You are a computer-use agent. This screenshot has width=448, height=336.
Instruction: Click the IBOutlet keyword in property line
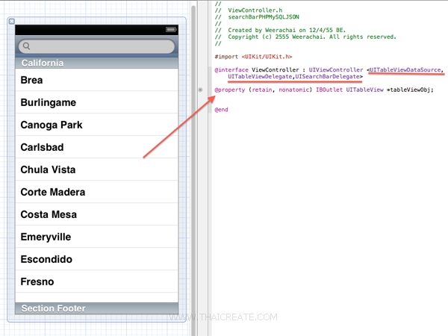[x=329, y=90]
